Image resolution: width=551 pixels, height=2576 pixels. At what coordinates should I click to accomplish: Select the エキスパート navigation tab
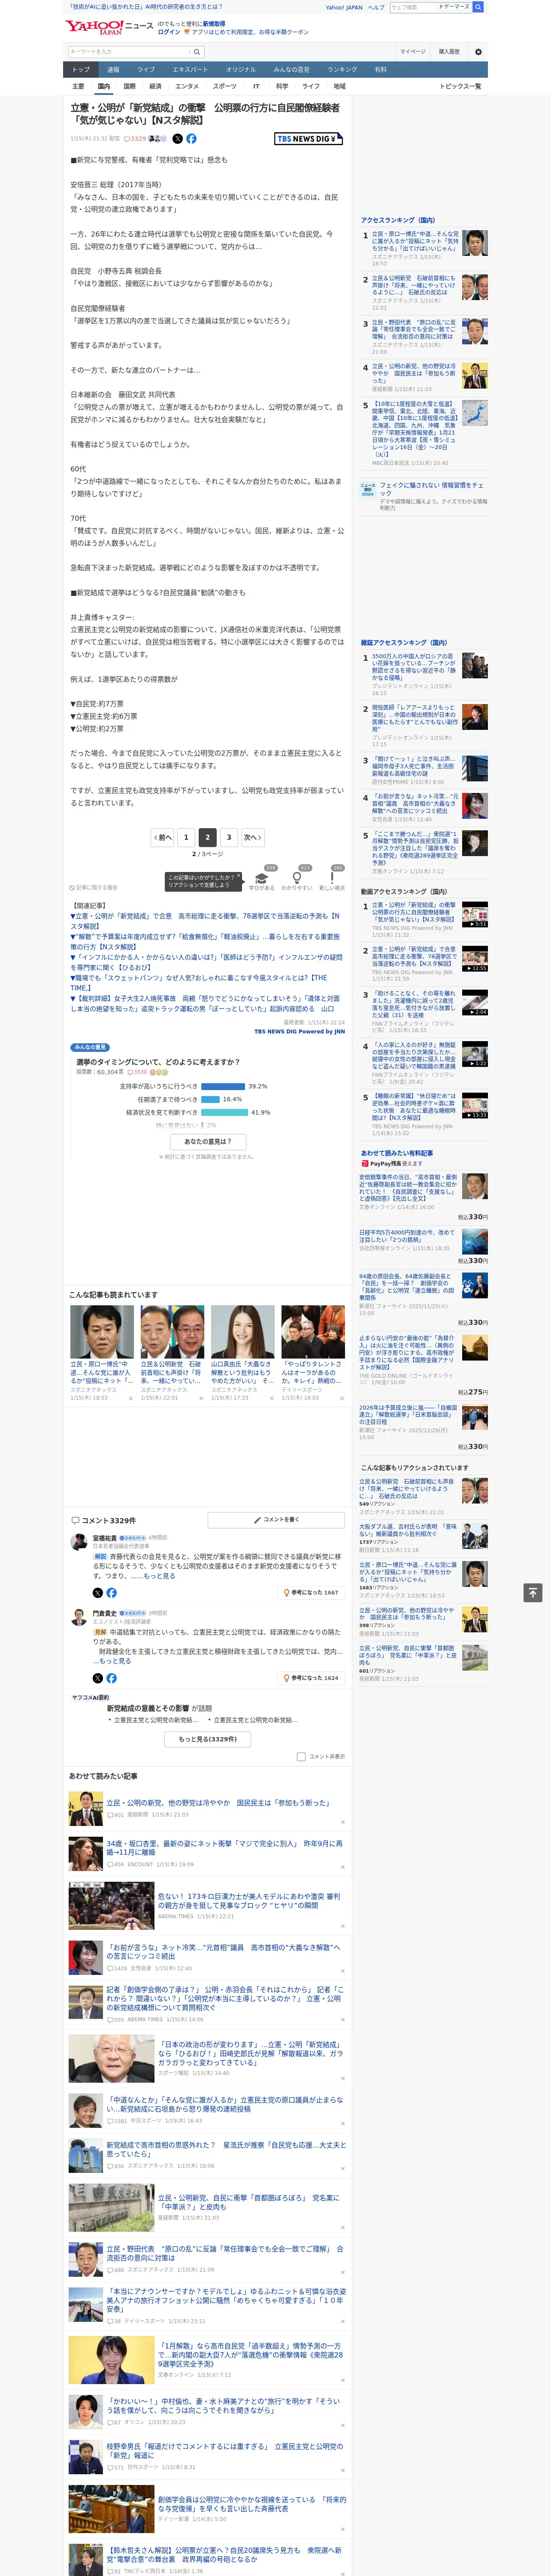[190, 70]
